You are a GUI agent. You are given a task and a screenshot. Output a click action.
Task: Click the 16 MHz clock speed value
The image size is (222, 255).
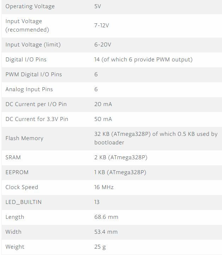point(104,187)
